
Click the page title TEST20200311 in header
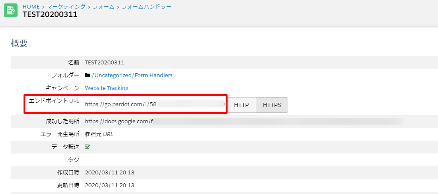pyautogui.click(x=50, y=15)
